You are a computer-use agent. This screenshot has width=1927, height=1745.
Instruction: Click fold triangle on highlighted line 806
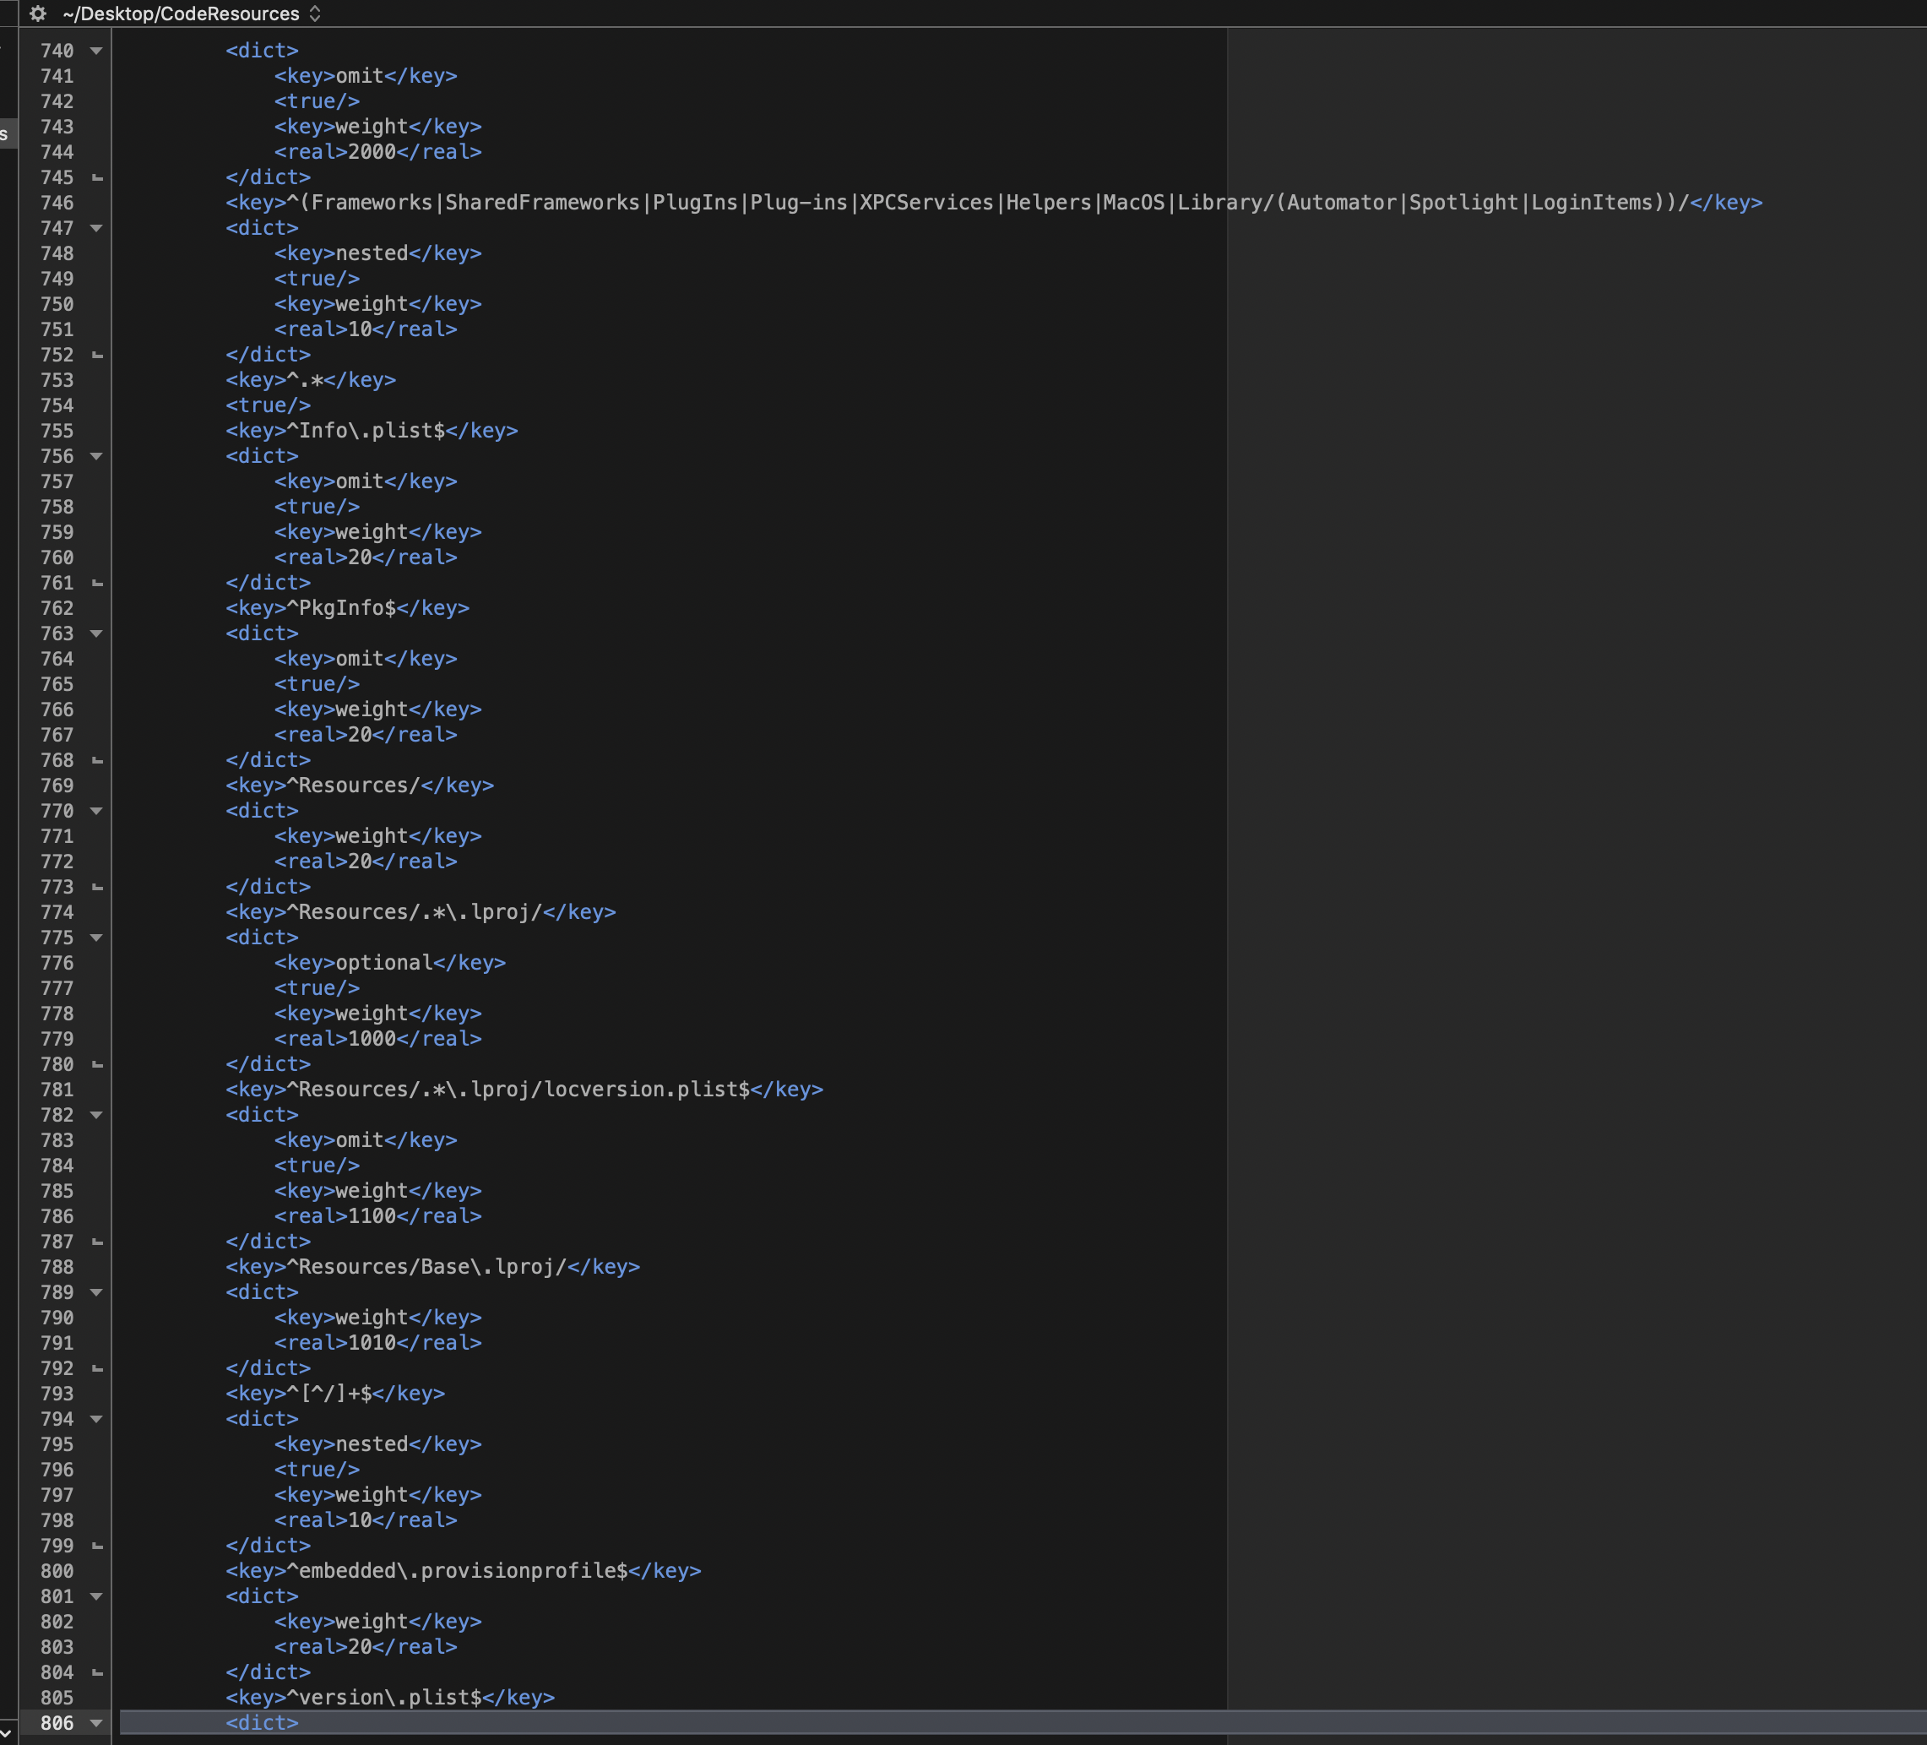coord(96,1723)
